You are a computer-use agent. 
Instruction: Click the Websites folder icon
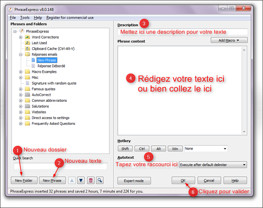[x=27, y=112]
